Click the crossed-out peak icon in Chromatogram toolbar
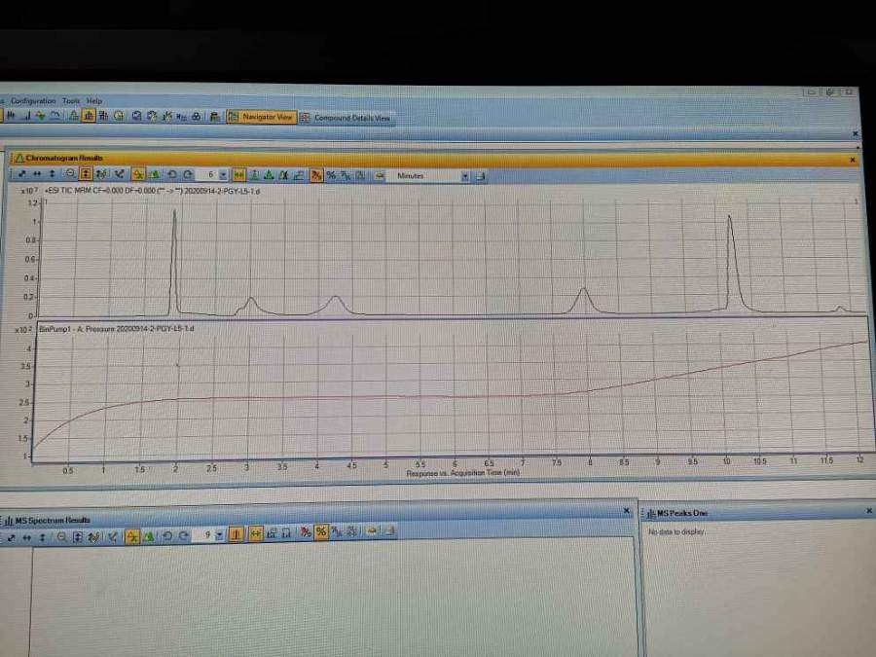Viewport: 876px width, 657px height. point(283,175)
